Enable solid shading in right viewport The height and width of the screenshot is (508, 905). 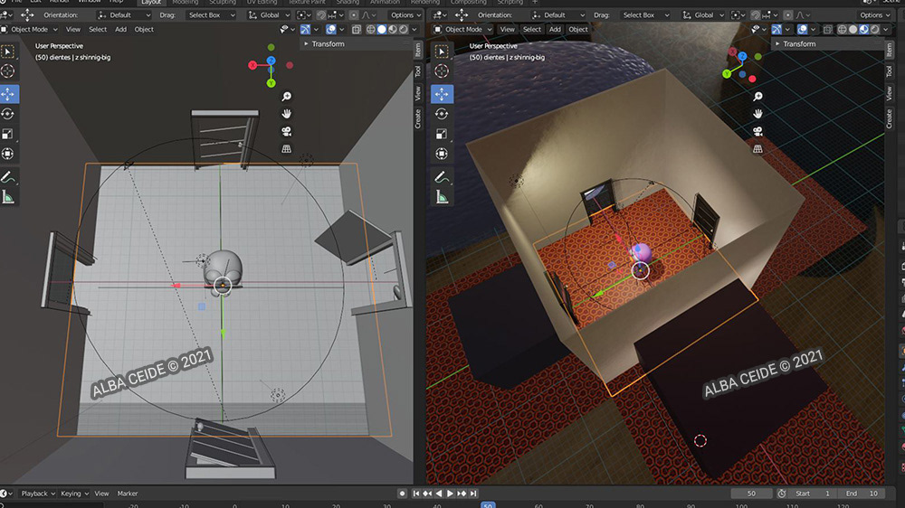pyautogui.click(x=853, y=29)
